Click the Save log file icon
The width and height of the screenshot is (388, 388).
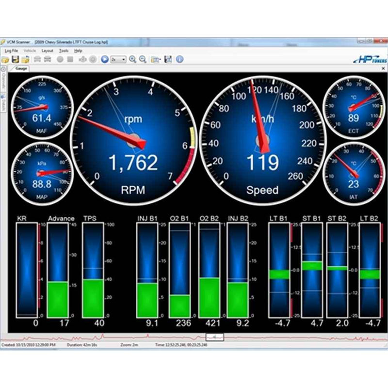pyautogui.click(x=15, y=59)
